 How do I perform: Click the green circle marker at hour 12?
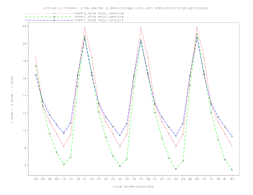pyautogui.click(x=64, y=164)
